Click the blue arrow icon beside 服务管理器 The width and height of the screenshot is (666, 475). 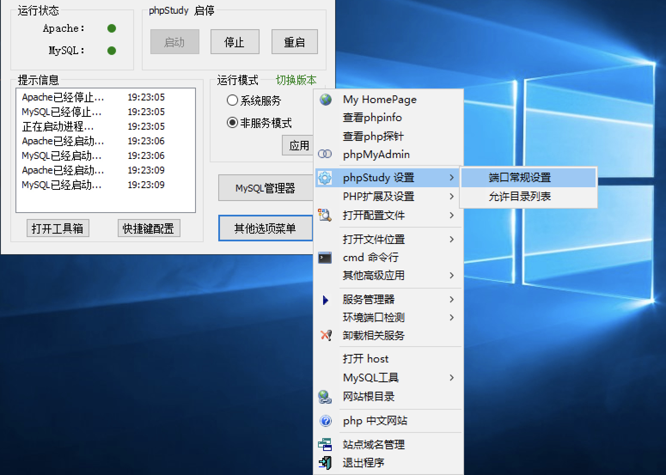coord(325,300)
